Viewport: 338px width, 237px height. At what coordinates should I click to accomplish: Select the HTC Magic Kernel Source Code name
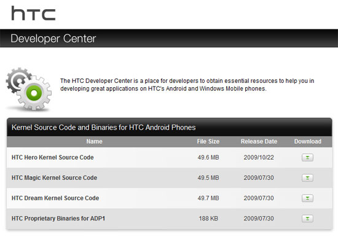pyautogui.click(x=54, y=178)
